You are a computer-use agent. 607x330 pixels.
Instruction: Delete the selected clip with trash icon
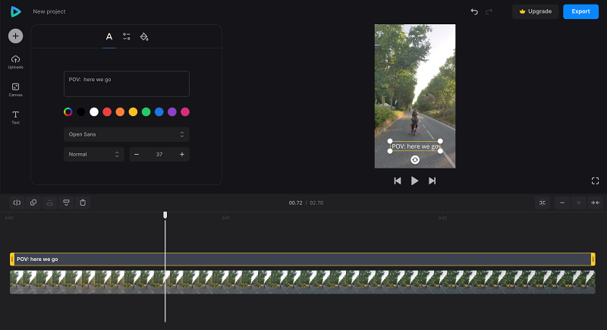(x=83, y=203)
